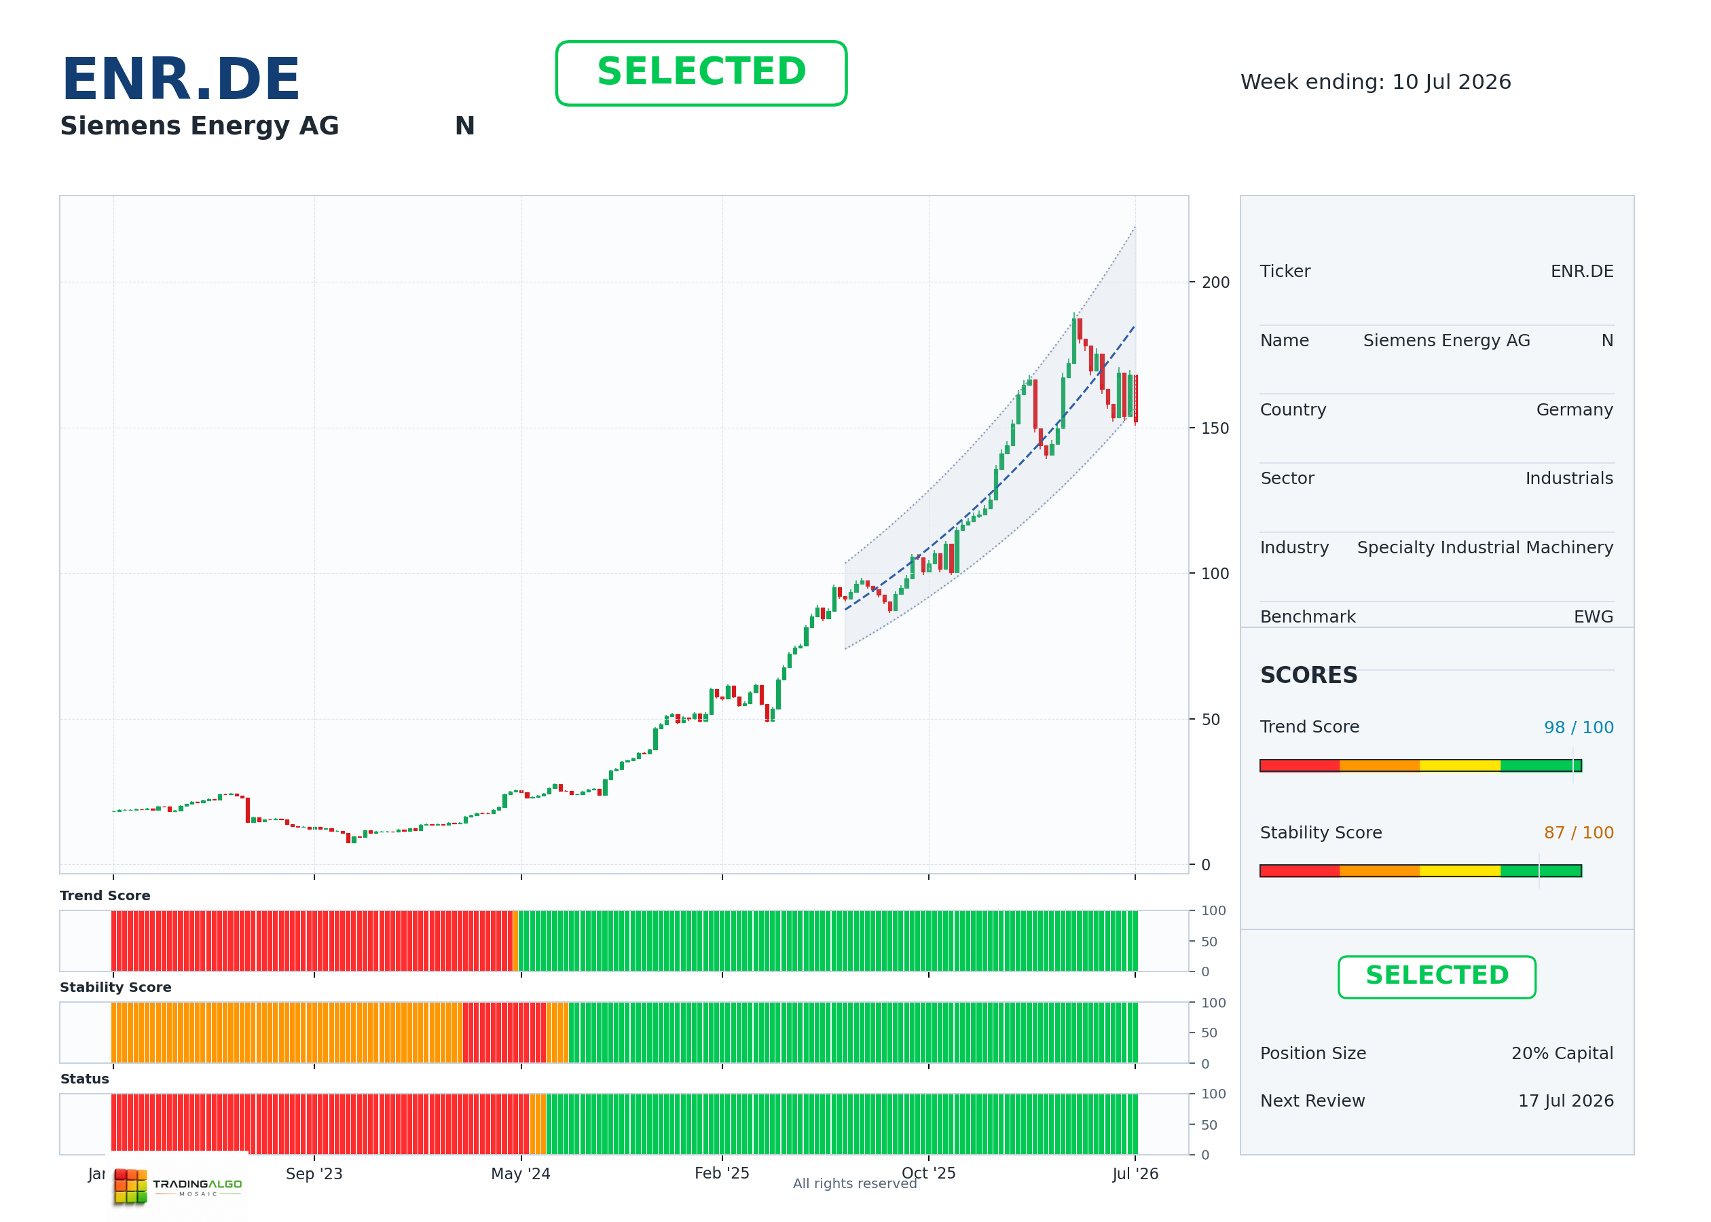Click the 'Oct '25' x-axis label

(928, 1172)
